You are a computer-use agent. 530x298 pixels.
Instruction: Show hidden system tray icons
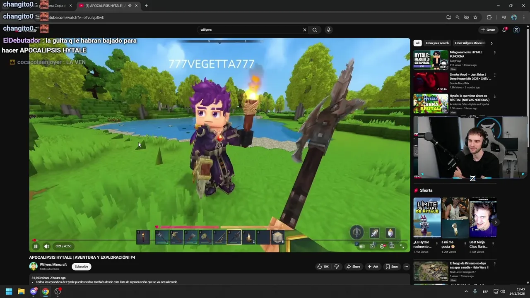tap(466, 291)
